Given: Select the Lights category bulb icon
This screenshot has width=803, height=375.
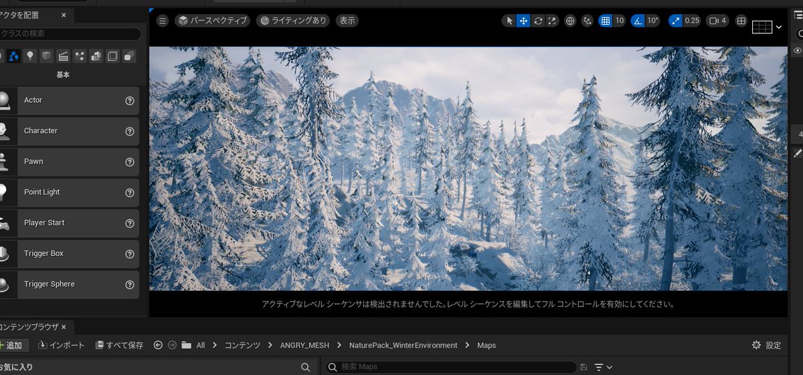Looking at the screenshot, I should point(30,56).
